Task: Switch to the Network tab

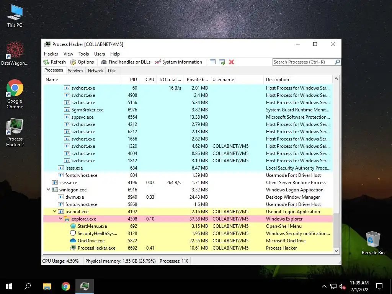Action: click(95, 71)
